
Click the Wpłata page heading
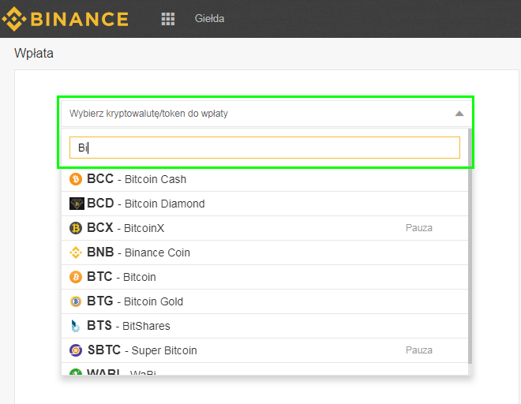pos(34,53)
